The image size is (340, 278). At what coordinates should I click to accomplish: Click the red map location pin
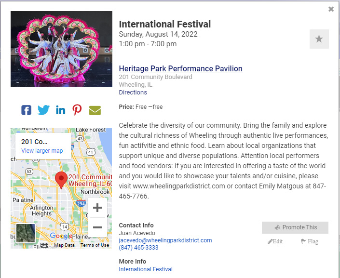61,180
